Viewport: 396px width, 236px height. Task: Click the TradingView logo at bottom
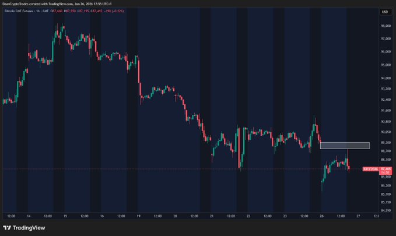24,228
